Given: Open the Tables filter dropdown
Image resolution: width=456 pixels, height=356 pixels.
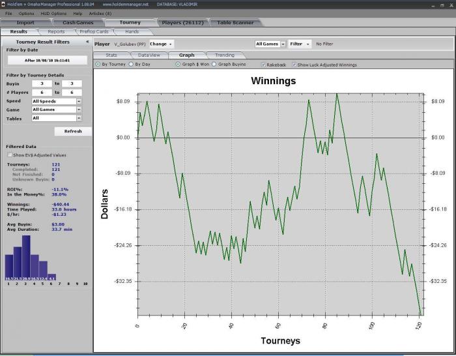Looking at the screenshot, I should 79,118.
